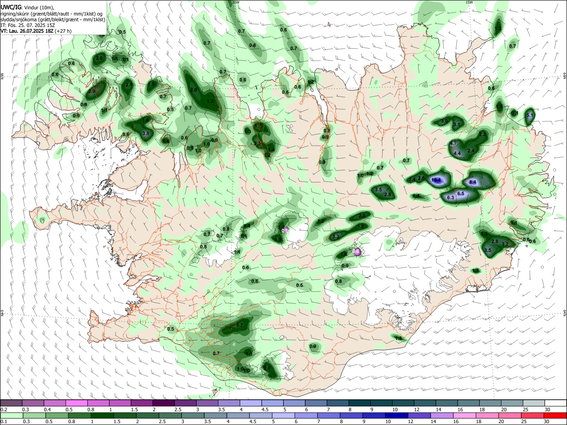Click the UWC/IG title label
This screenshot has height=425, width=567.
point(11,7)
